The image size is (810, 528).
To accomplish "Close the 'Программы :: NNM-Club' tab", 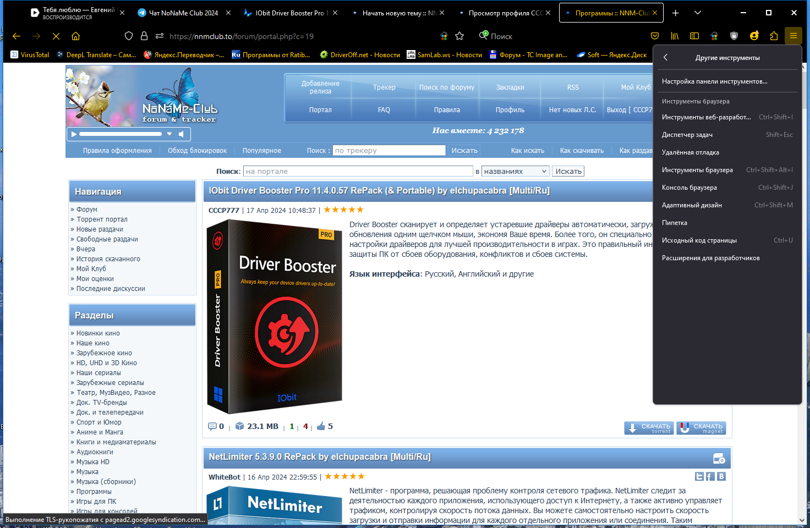I will [x=655, y=13].
